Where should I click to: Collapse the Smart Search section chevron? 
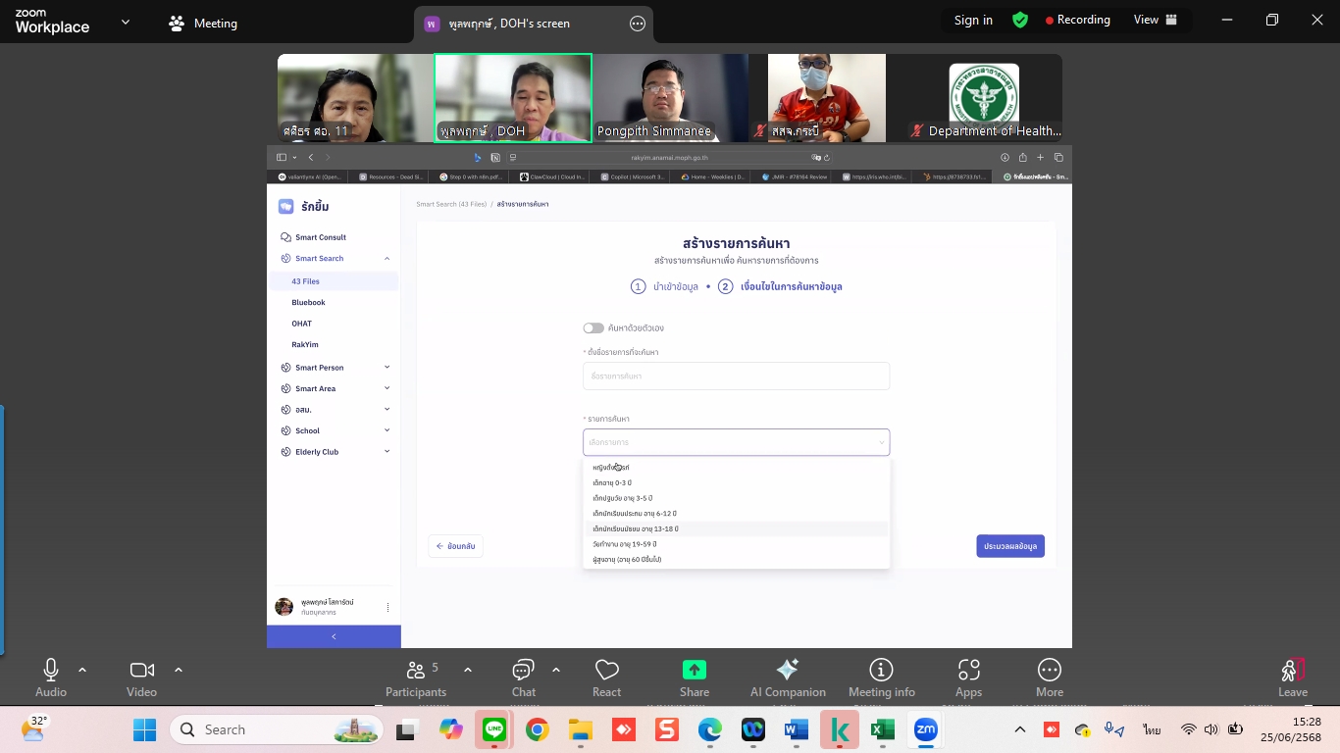pos(387,259)
